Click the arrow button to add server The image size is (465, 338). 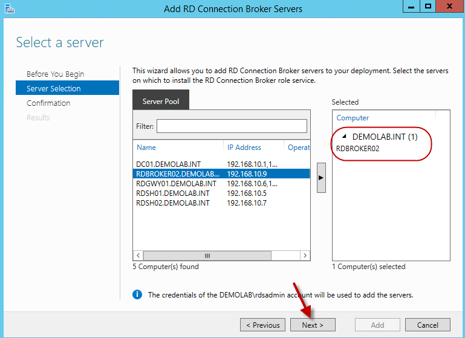pyautogui.click(x=321, y=177)
